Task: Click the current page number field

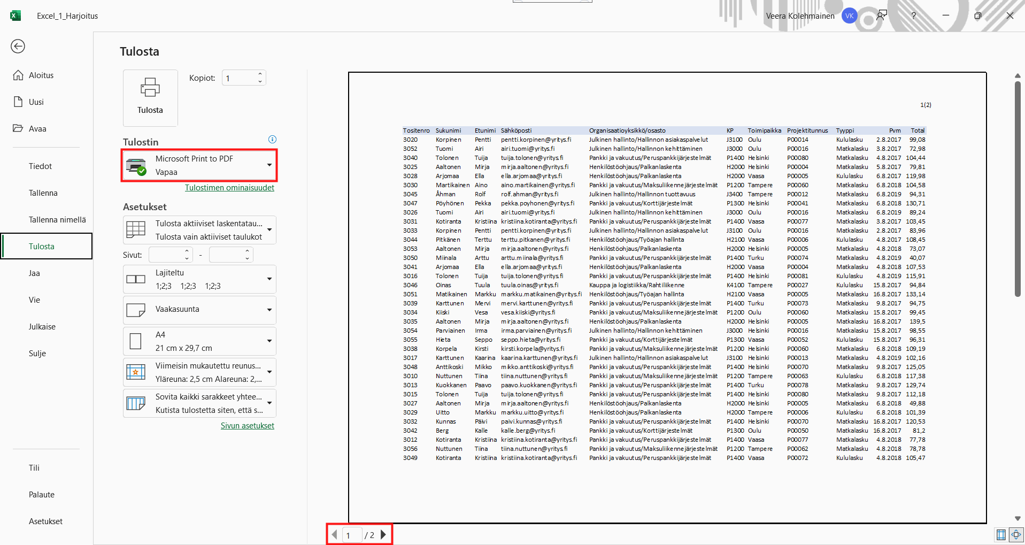Action: pyautogui.click(x=352, y=535)
